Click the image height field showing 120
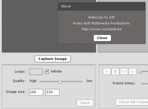 (x=52, y=92)
